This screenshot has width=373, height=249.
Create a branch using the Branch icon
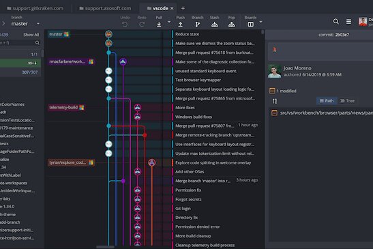tap(198, 25)
